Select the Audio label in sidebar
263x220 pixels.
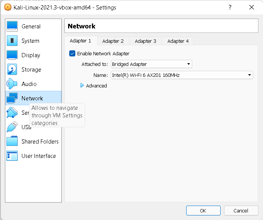tap(29, 84)
